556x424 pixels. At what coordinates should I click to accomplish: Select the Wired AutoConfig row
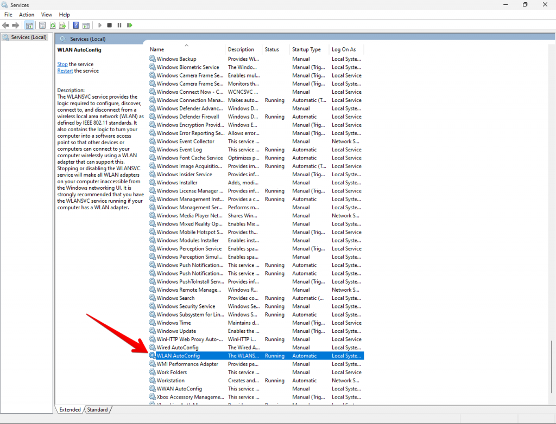pos(256,348)
